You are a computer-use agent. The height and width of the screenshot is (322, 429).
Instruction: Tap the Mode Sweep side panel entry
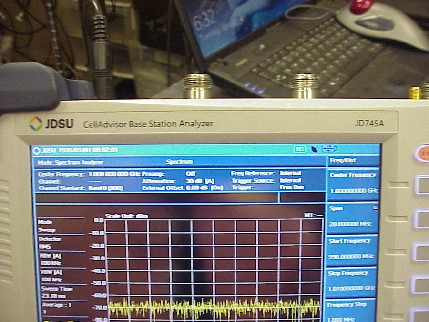coord(61,226)
